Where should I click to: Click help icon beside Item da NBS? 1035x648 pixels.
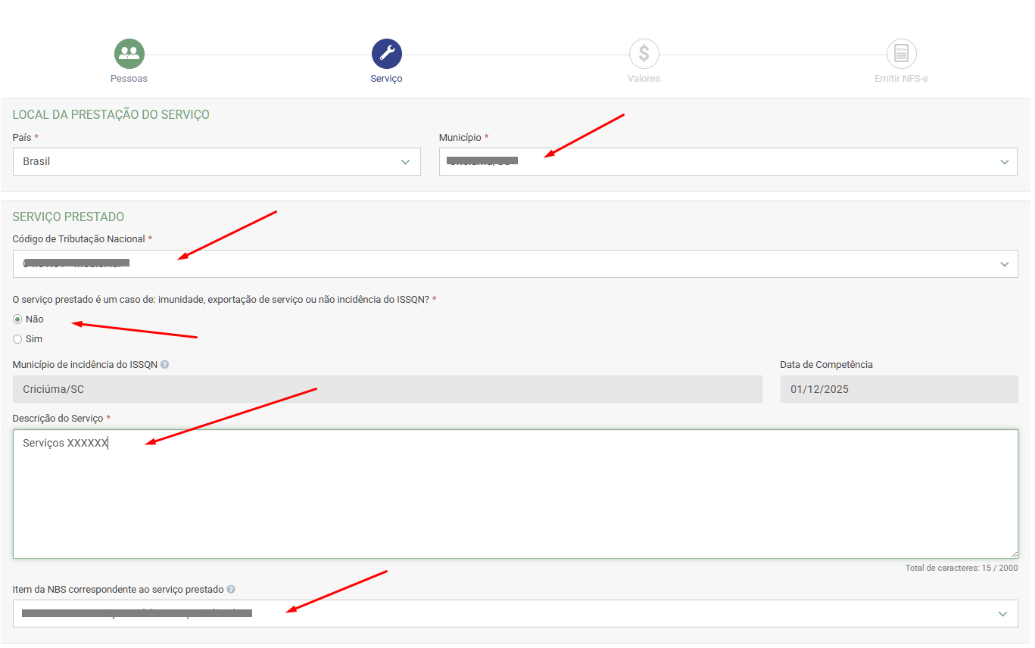(x=231, y=590)
